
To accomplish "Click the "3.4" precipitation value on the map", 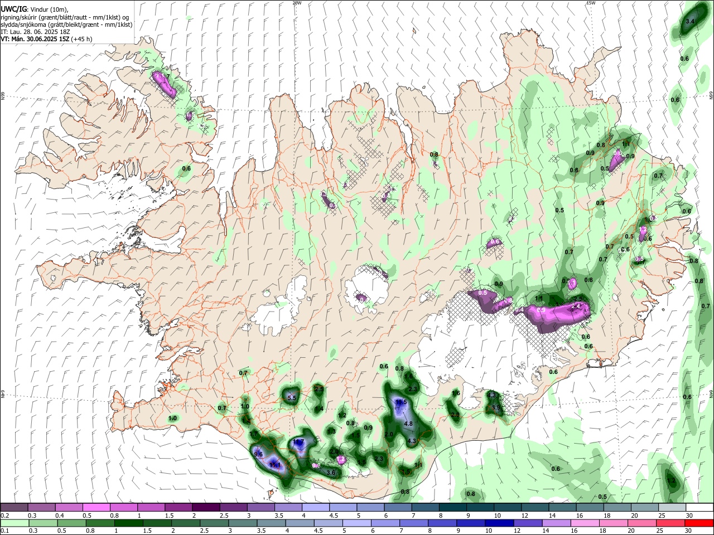I will click(x=690, y=21).
